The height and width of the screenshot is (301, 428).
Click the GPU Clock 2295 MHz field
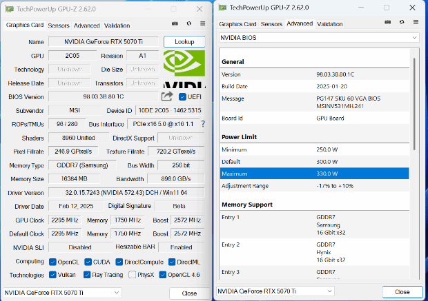click(65, 220)
